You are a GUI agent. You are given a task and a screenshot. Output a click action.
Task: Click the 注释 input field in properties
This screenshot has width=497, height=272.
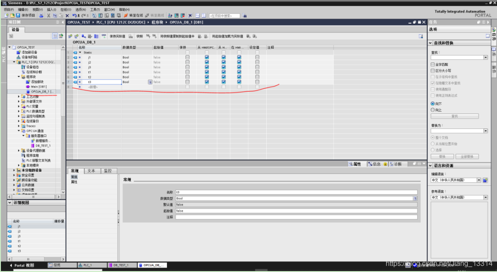coord(296,217)
